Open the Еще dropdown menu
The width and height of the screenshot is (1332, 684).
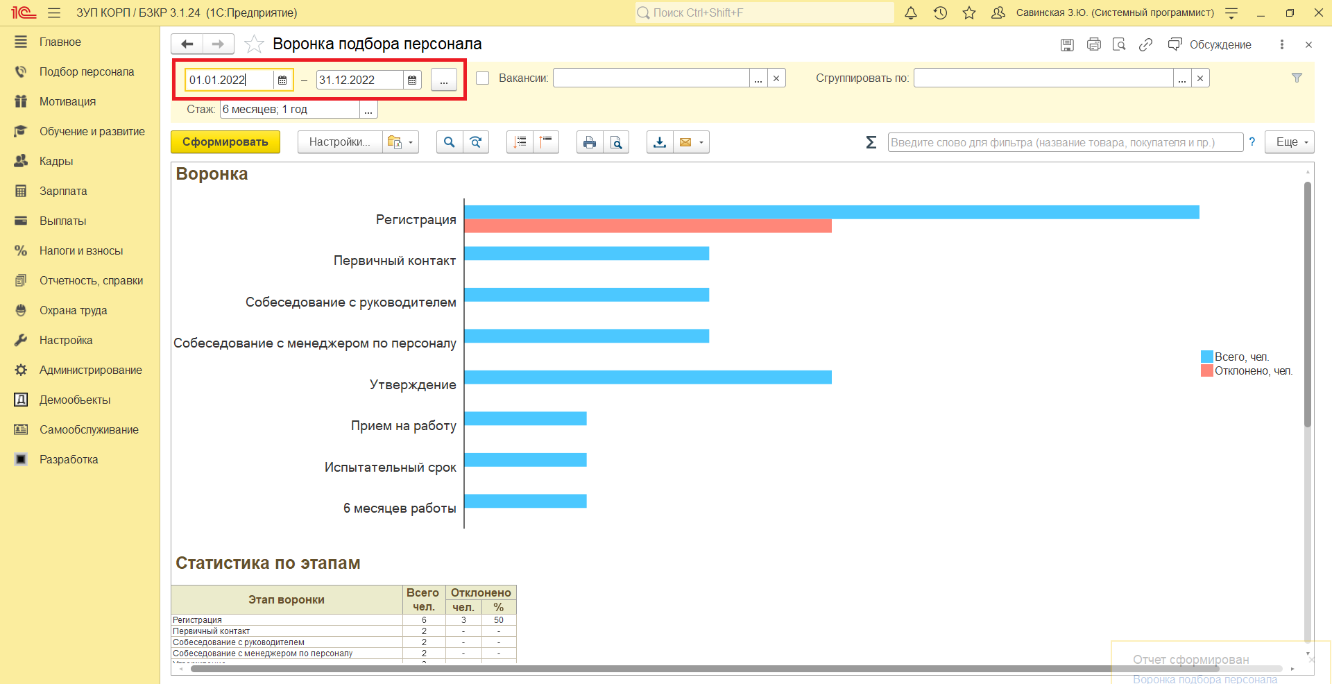pyautogui.click(x=1290, y=142)
